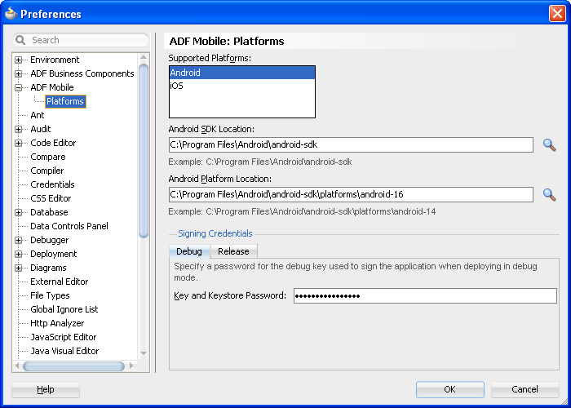The image size is (571, 408).
Task: Select the CSS Editor preferences item
Action: pyautogui.click(x=51, y=198)
